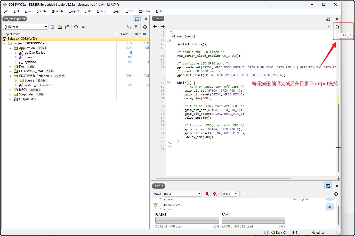Click the OK button for Build complete
The image size is (355, 236).
[x=329, y=207]
